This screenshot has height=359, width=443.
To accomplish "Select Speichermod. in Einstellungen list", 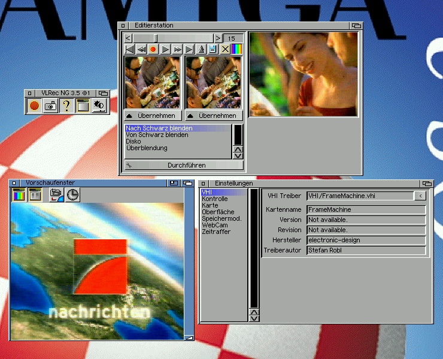I will [223, 218].
